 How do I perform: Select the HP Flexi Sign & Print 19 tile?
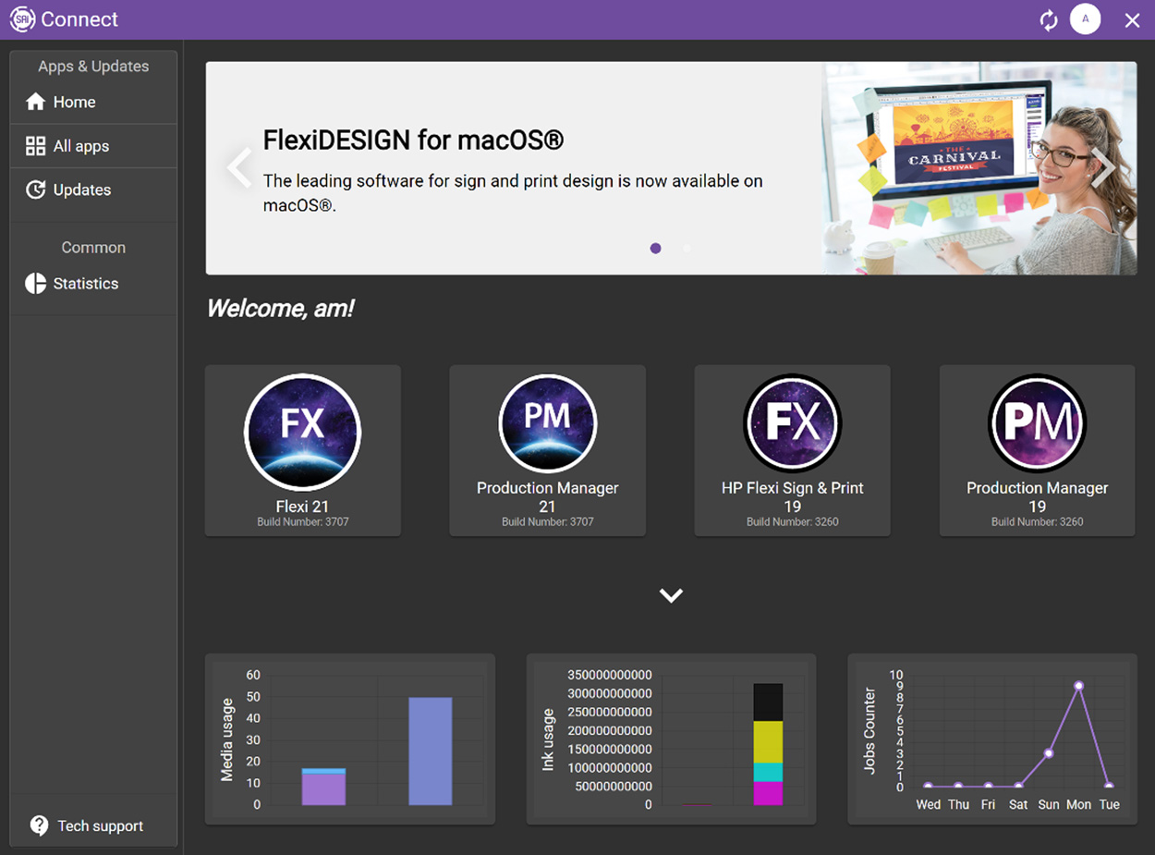point(792,450)
